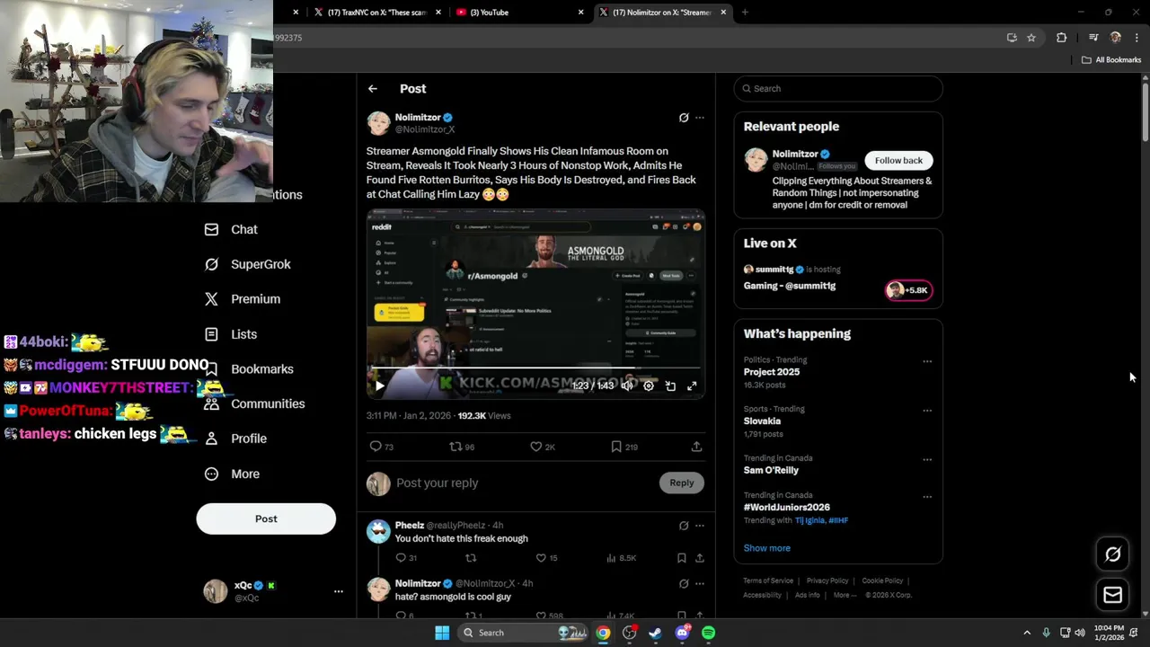Open more options for #WorldJuniors2026 trend
1150x647 pixels.
pyautogui.click(x=927, y=497)
